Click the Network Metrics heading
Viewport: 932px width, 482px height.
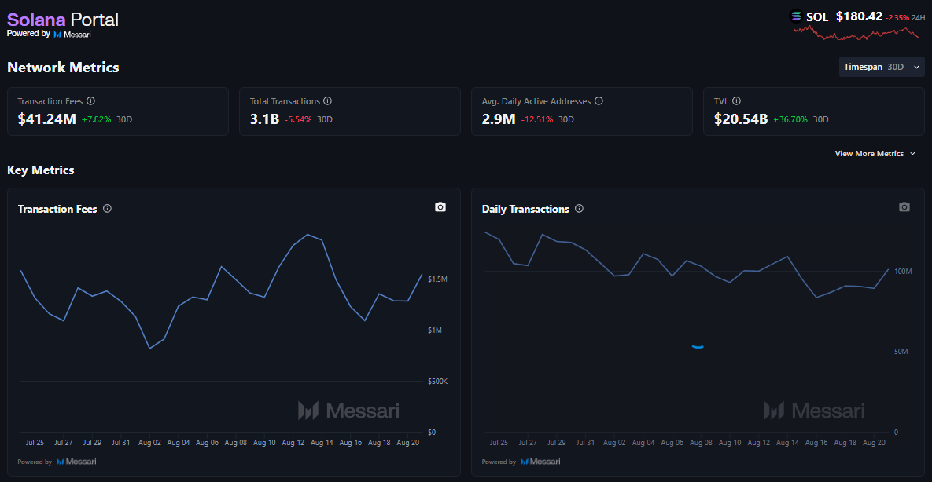pos(63,67)
